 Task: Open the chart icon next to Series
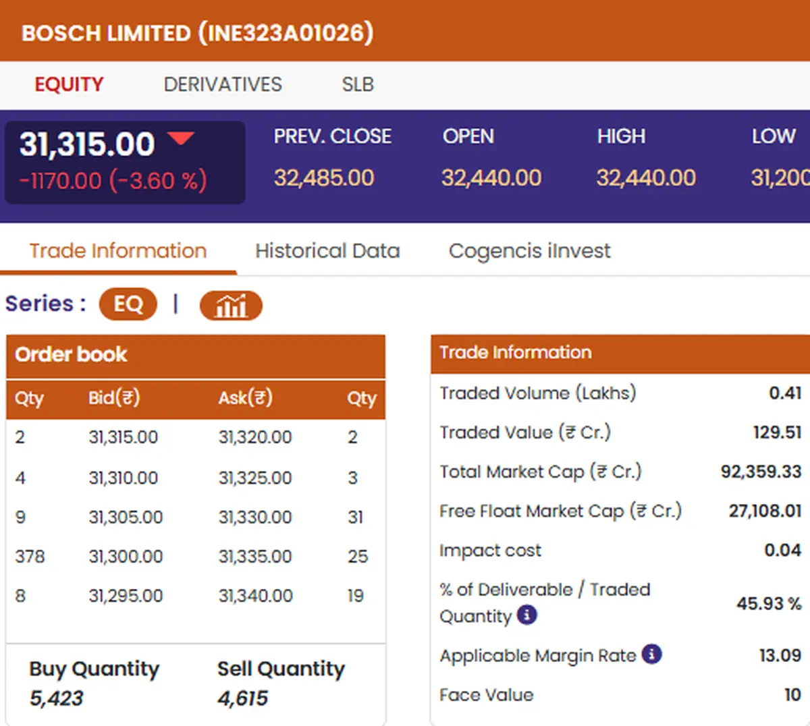pos(231,306)
